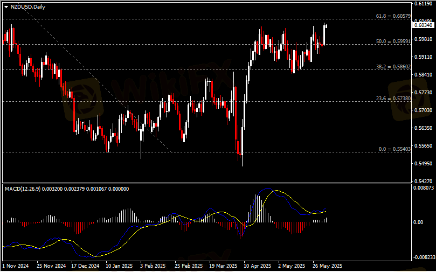Click the 0.61190 price axis value

(x=423, y=4)
